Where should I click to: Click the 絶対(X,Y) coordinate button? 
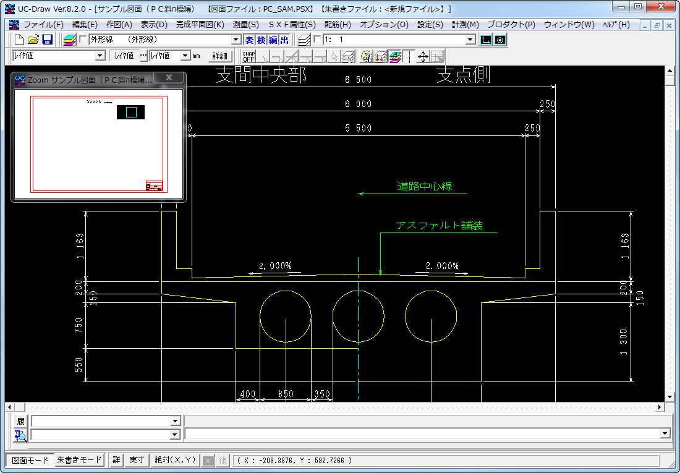[x=175, y=460]
